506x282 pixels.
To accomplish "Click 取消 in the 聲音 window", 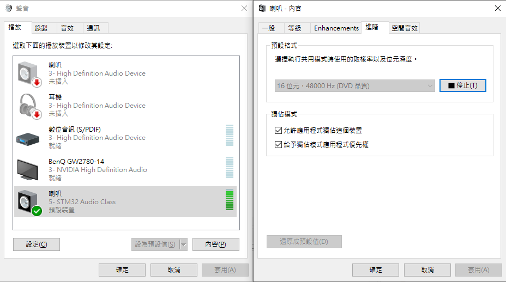I will click(x=174, y=270).
